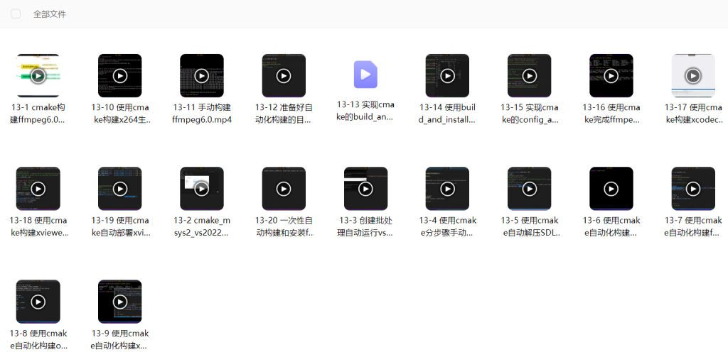The width and height of the screenshot is (728, 357).
Task: Play the 13-20 一次性自动构建和安装 video
Action: tap(284, 189)
